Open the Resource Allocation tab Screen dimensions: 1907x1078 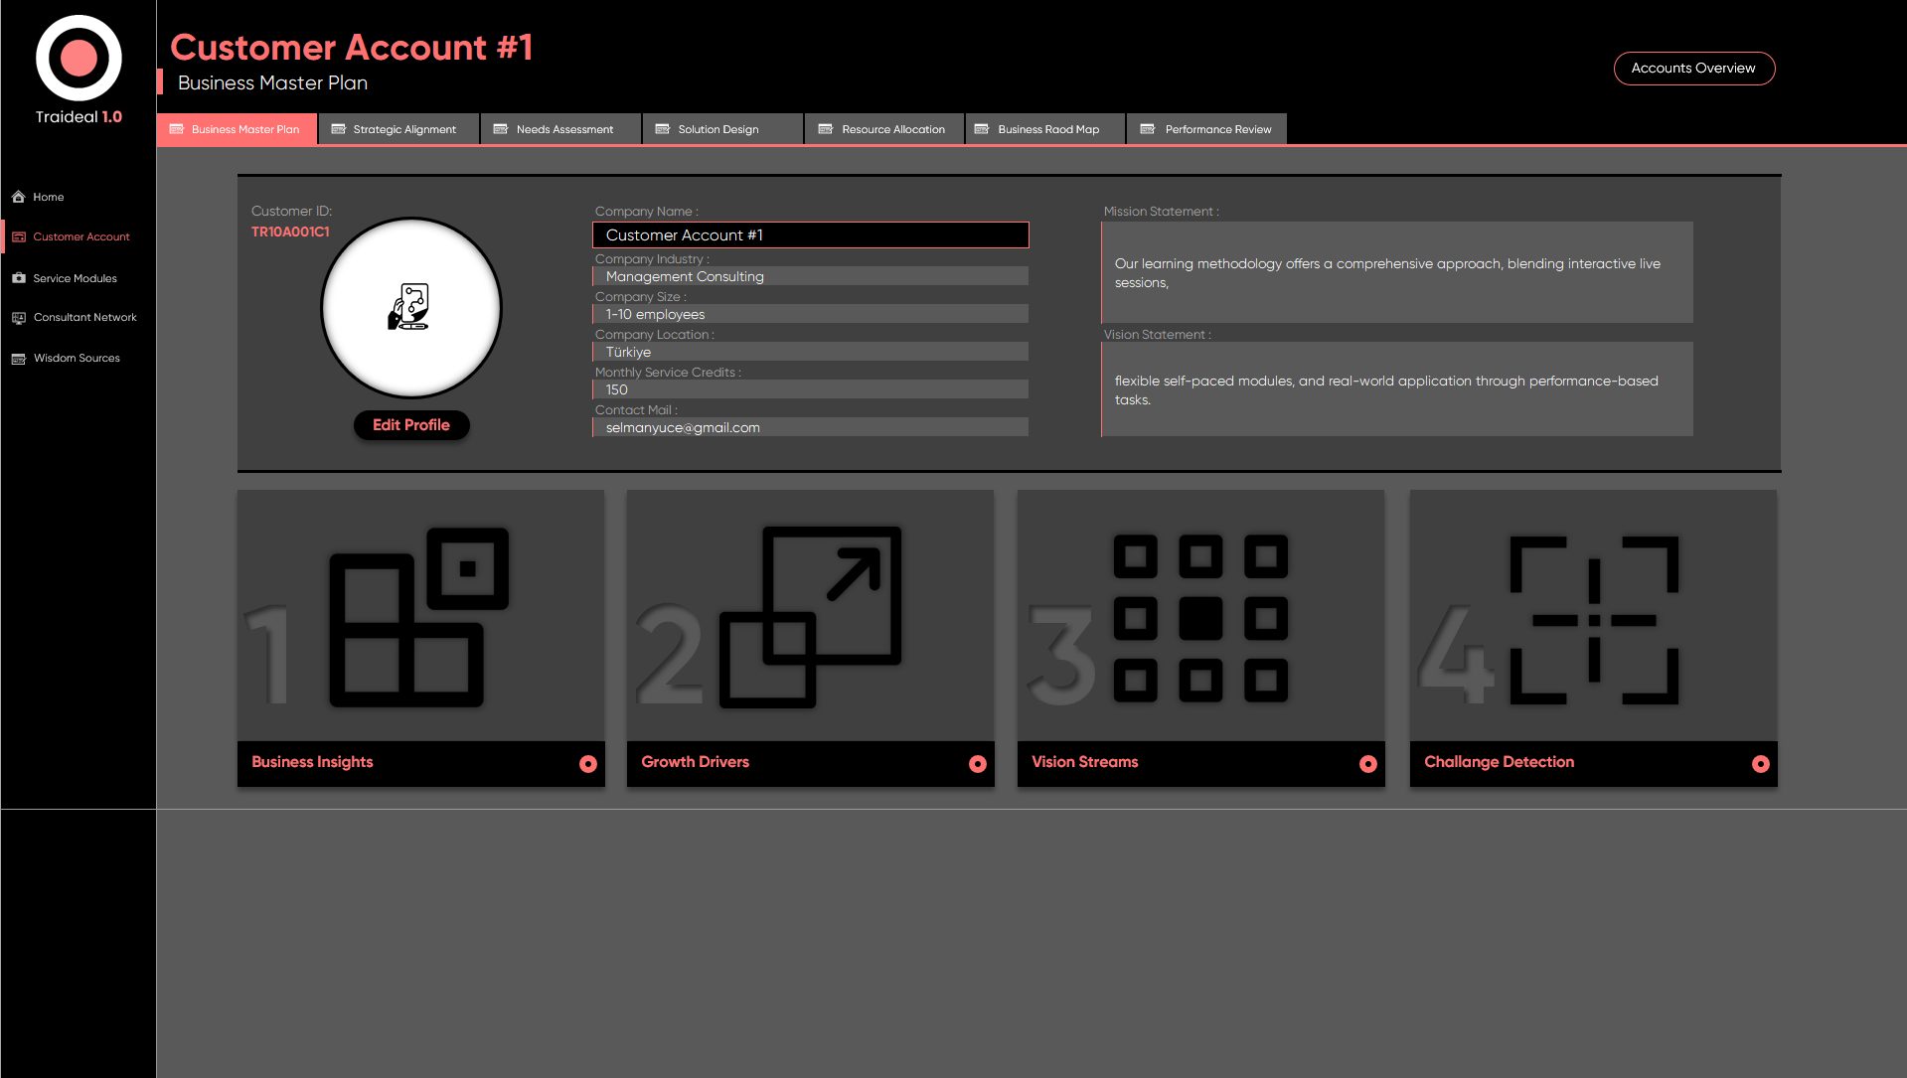[x=883, y=129]
